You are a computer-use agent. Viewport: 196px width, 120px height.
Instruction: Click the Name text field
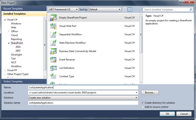pos(83,87)
